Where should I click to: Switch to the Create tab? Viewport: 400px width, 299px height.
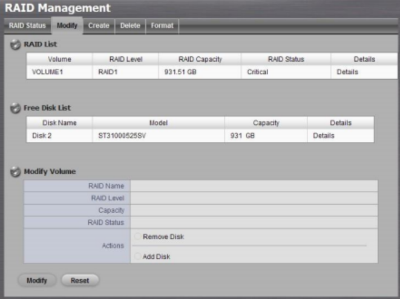[x=98, y=26]
